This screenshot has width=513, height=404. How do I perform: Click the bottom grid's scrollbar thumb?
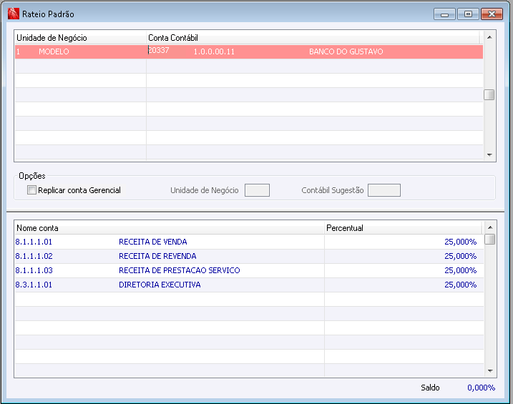click(x=490, y=239)
